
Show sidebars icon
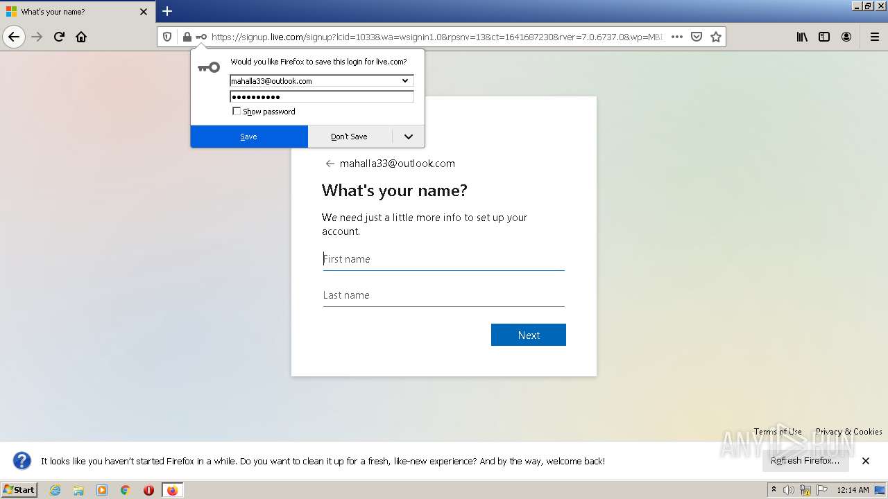[824, 37]
